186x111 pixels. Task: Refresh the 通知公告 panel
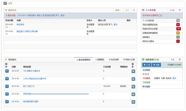click(x=134, y=10)
